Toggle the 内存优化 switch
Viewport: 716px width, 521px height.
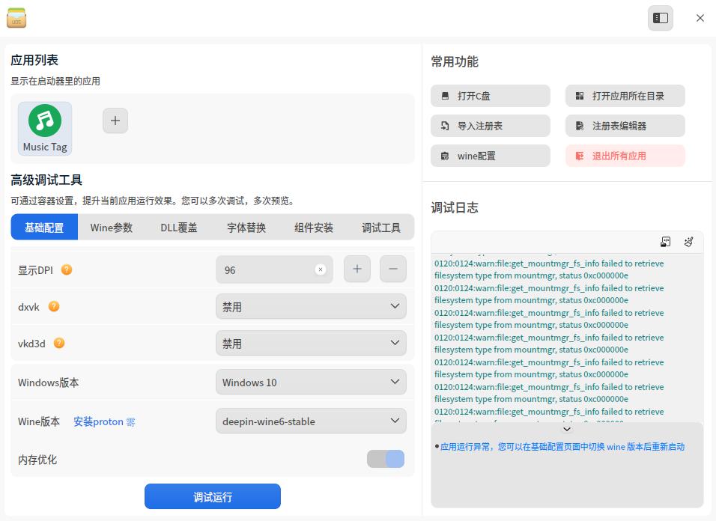(x=386, y=459)
